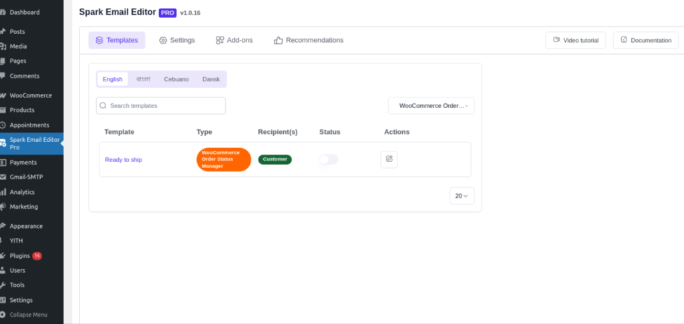Toggle the Ready to ship template status
Viewport: 684px width, 324px height.
point(329,159)
